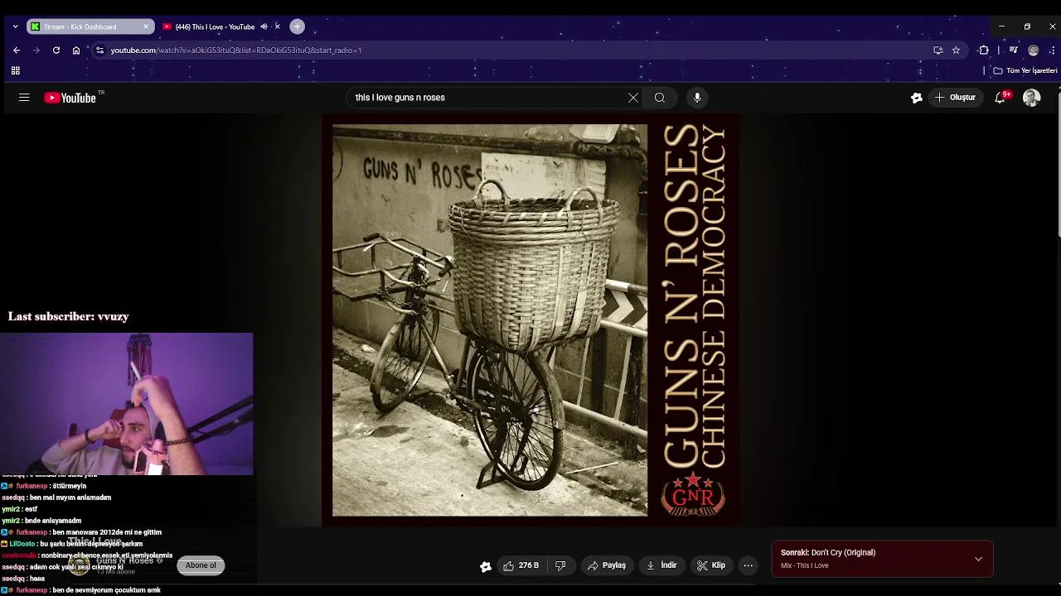1061x596 pixels.
Task: Open more actions three-dot menu
Action: click(x=749, y=565)
